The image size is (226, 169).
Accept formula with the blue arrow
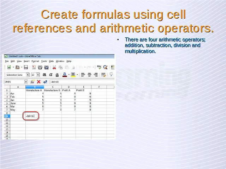pos(44,82)
